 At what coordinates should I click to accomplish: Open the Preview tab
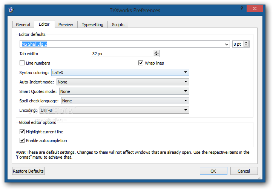[x=66, y=25]
